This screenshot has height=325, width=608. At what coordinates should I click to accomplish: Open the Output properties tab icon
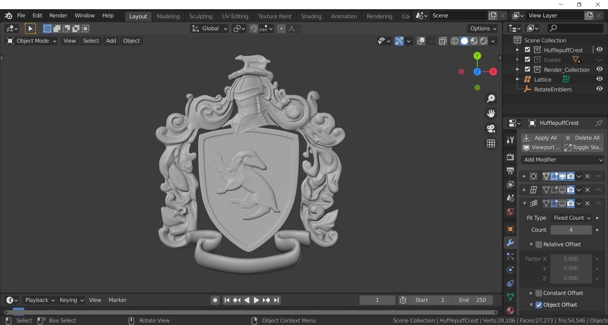point(510,171)
